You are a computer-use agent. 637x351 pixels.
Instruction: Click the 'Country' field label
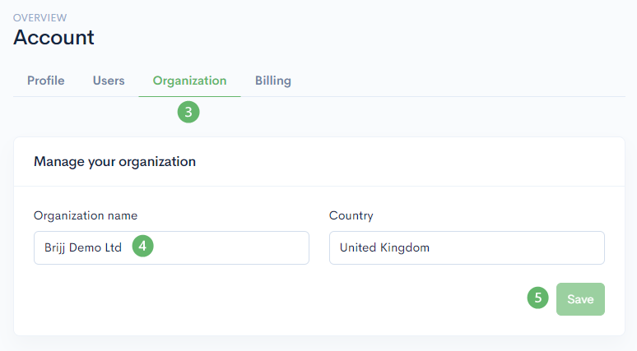pyautogui.click(x=351, y=215)
